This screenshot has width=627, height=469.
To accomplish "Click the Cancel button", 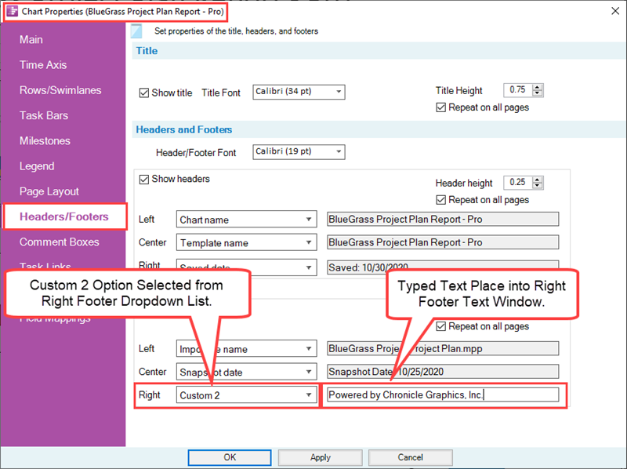I will point(410,457).
